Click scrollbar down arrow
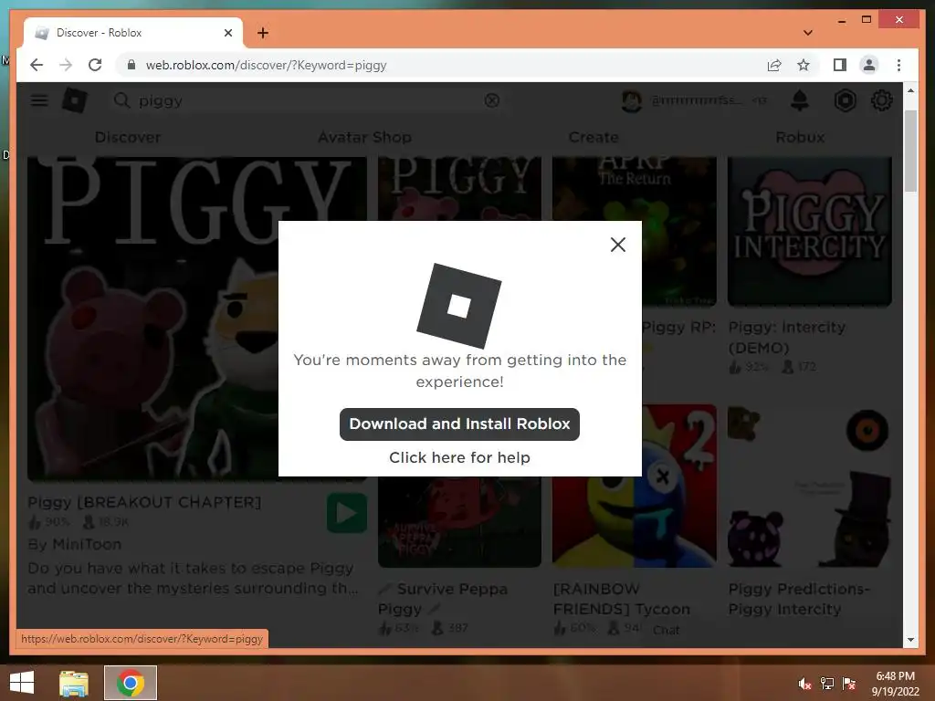 pos(910,640)
